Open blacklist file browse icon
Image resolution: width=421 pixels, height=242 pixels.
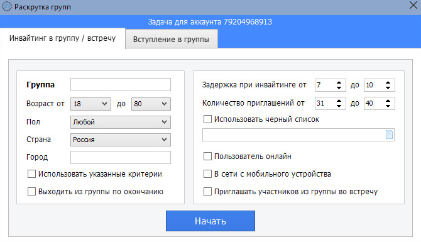pyautogui.click(x=389, y=135)
